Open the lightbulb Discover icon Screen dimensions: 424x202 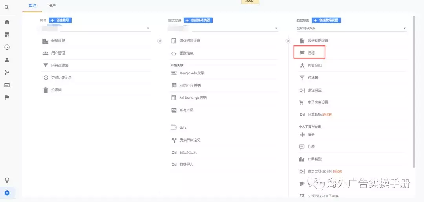coord(7,180)
